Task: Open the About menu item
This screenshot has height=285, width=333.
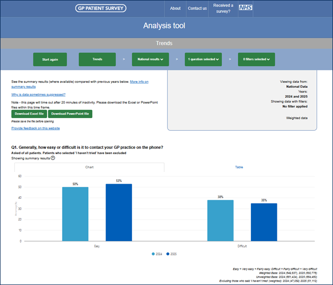Action: tap(175, 8)
